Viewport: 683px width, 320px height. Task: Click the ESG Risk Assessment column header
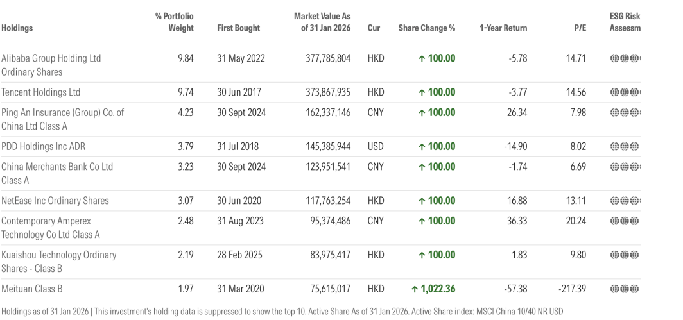[x=625, y=22]
